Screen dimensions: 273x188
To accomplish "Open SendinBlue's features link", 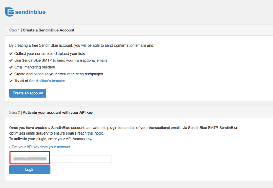I will (x=47, y=81).
